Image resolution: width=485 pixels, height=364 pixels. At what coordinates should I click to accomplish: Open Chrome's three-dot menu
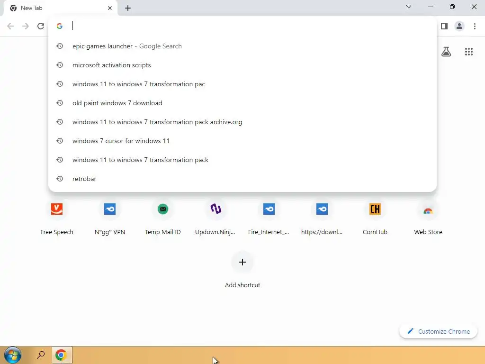[475, 26]
